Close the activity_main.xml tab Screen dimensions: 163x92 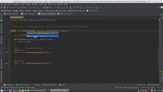19,14
